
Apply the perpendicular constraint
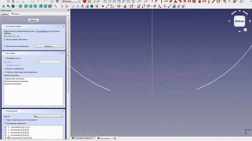point(175,1)
